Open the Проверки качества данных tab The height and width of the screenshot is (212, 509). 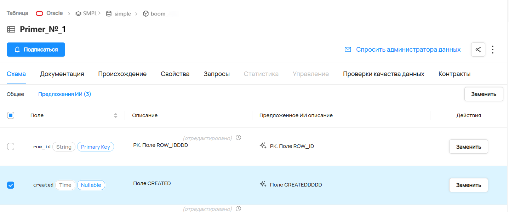pyautogui.click(x=383, y=74)
